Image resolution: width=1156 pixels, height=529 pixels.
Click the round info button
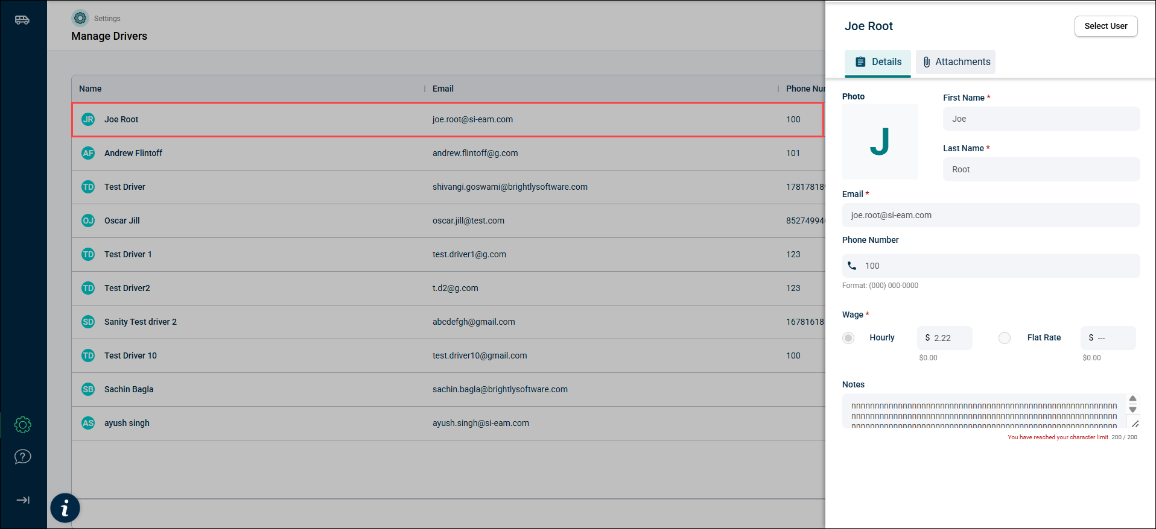[65, 508]
